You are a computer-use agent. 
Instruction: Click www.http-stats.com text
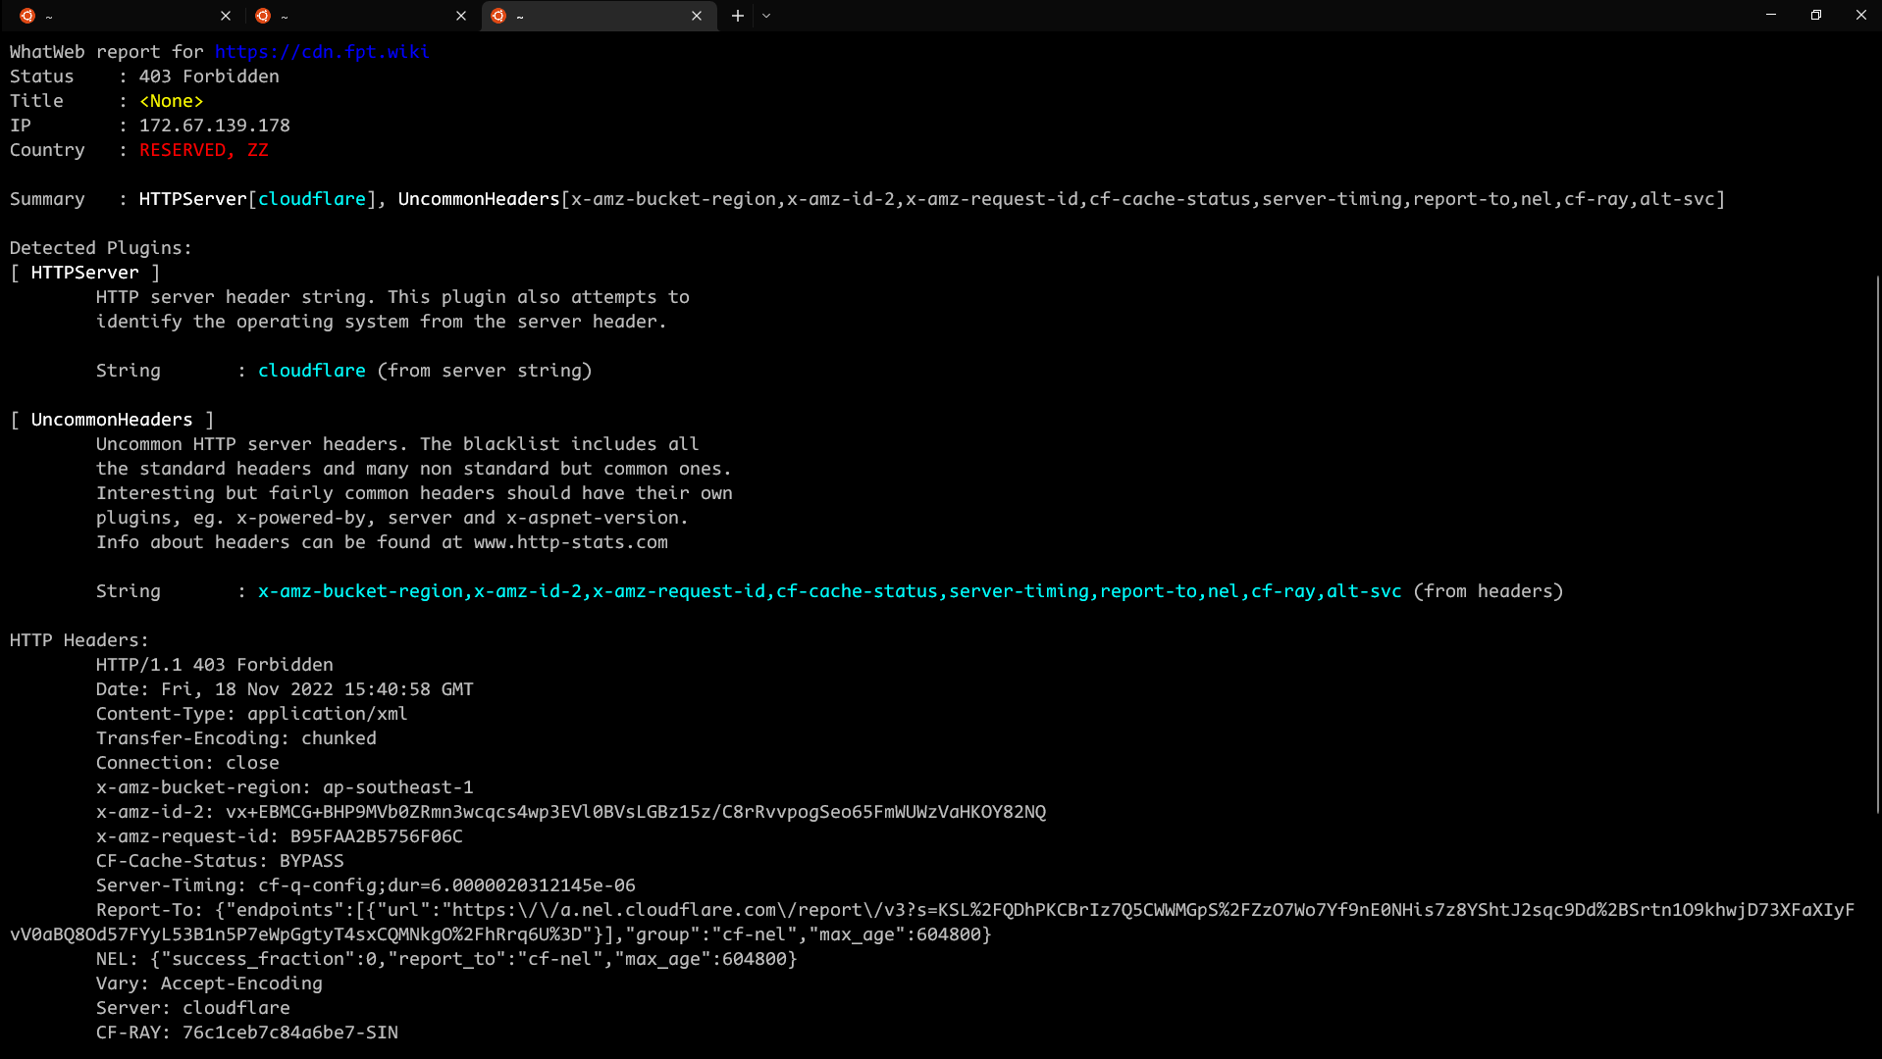click(571, 542)
